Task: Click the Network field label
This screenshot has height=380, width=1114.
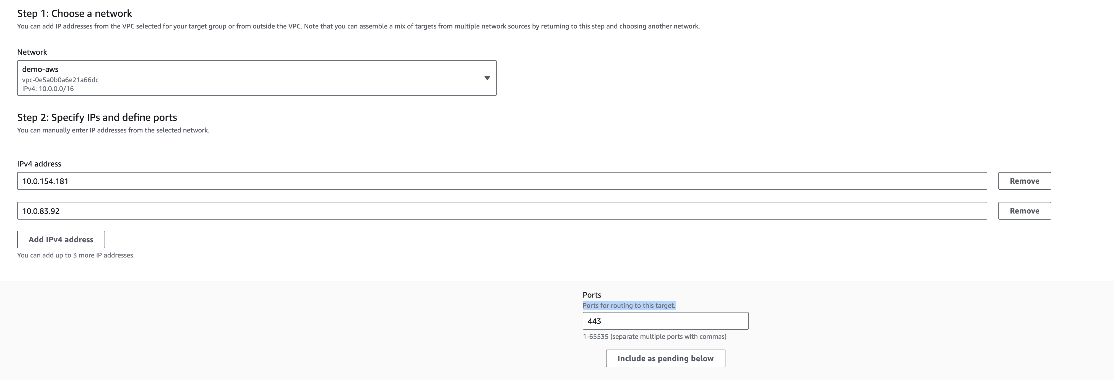Action: point(32,52)
